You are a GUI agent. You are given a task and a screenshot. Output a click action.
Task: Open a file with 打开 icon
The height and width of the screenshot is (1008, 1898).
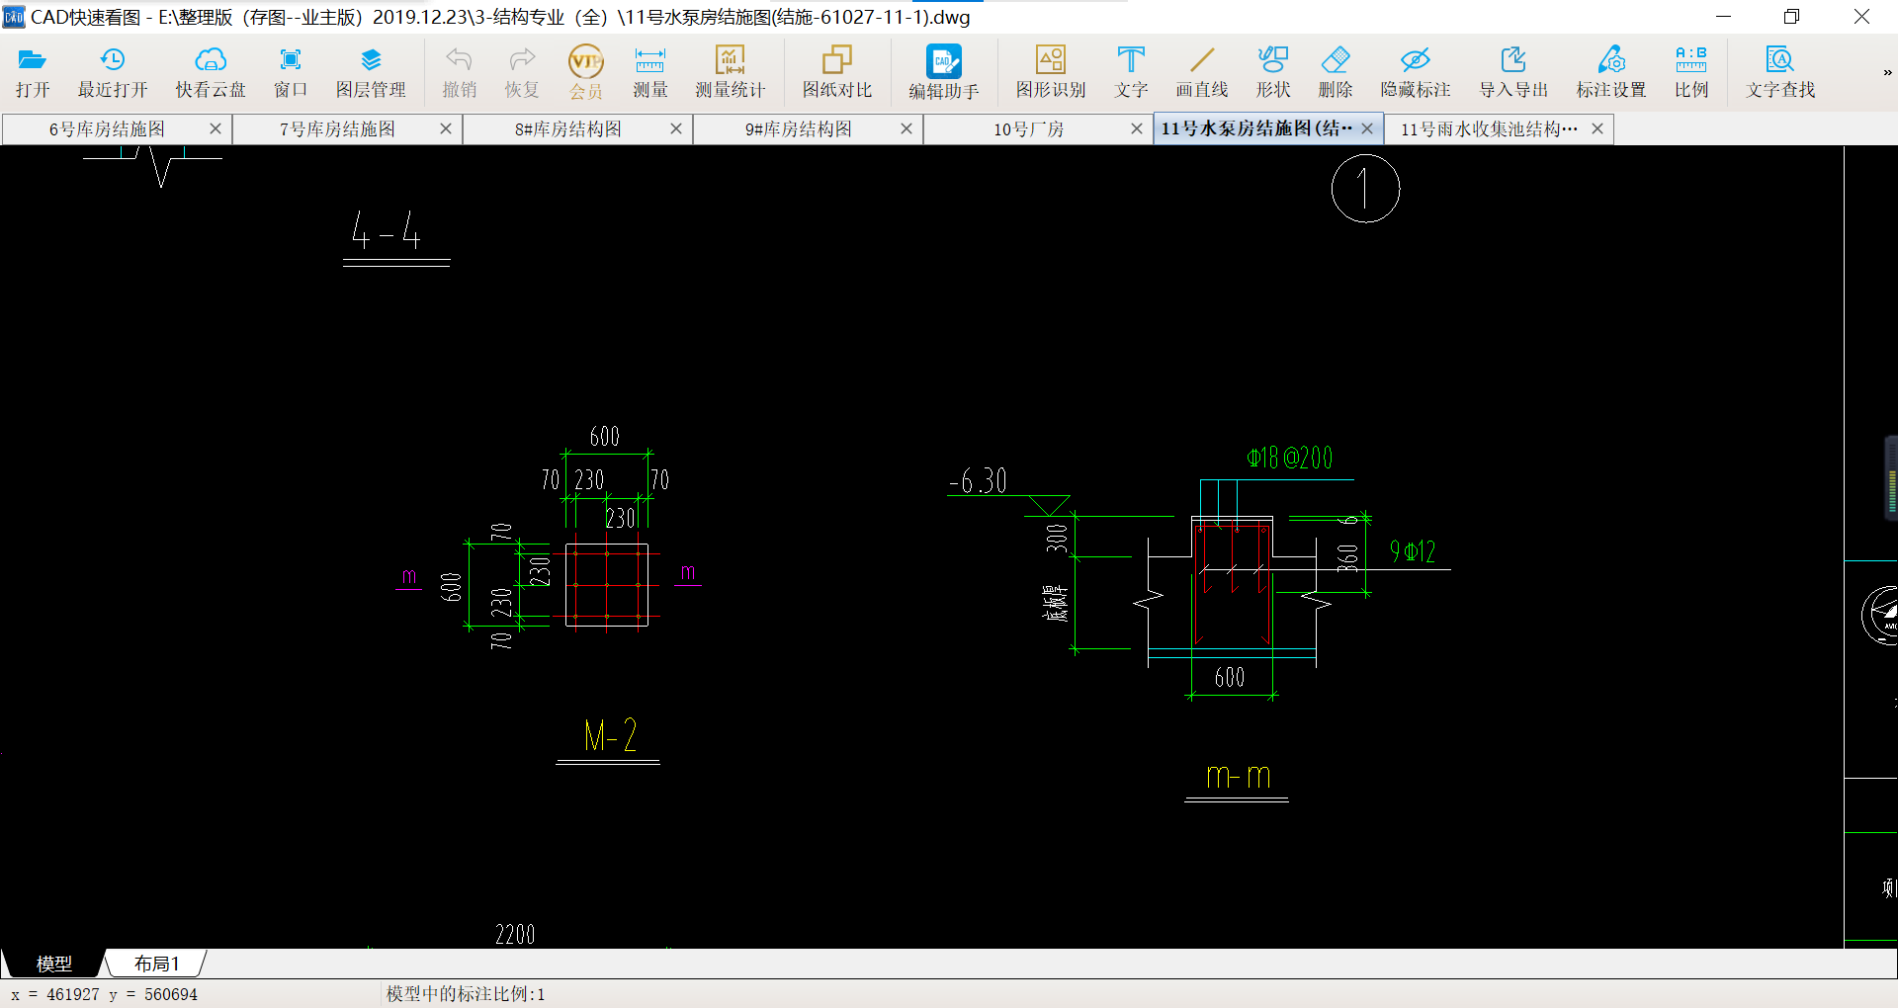(x=33, y=72)
